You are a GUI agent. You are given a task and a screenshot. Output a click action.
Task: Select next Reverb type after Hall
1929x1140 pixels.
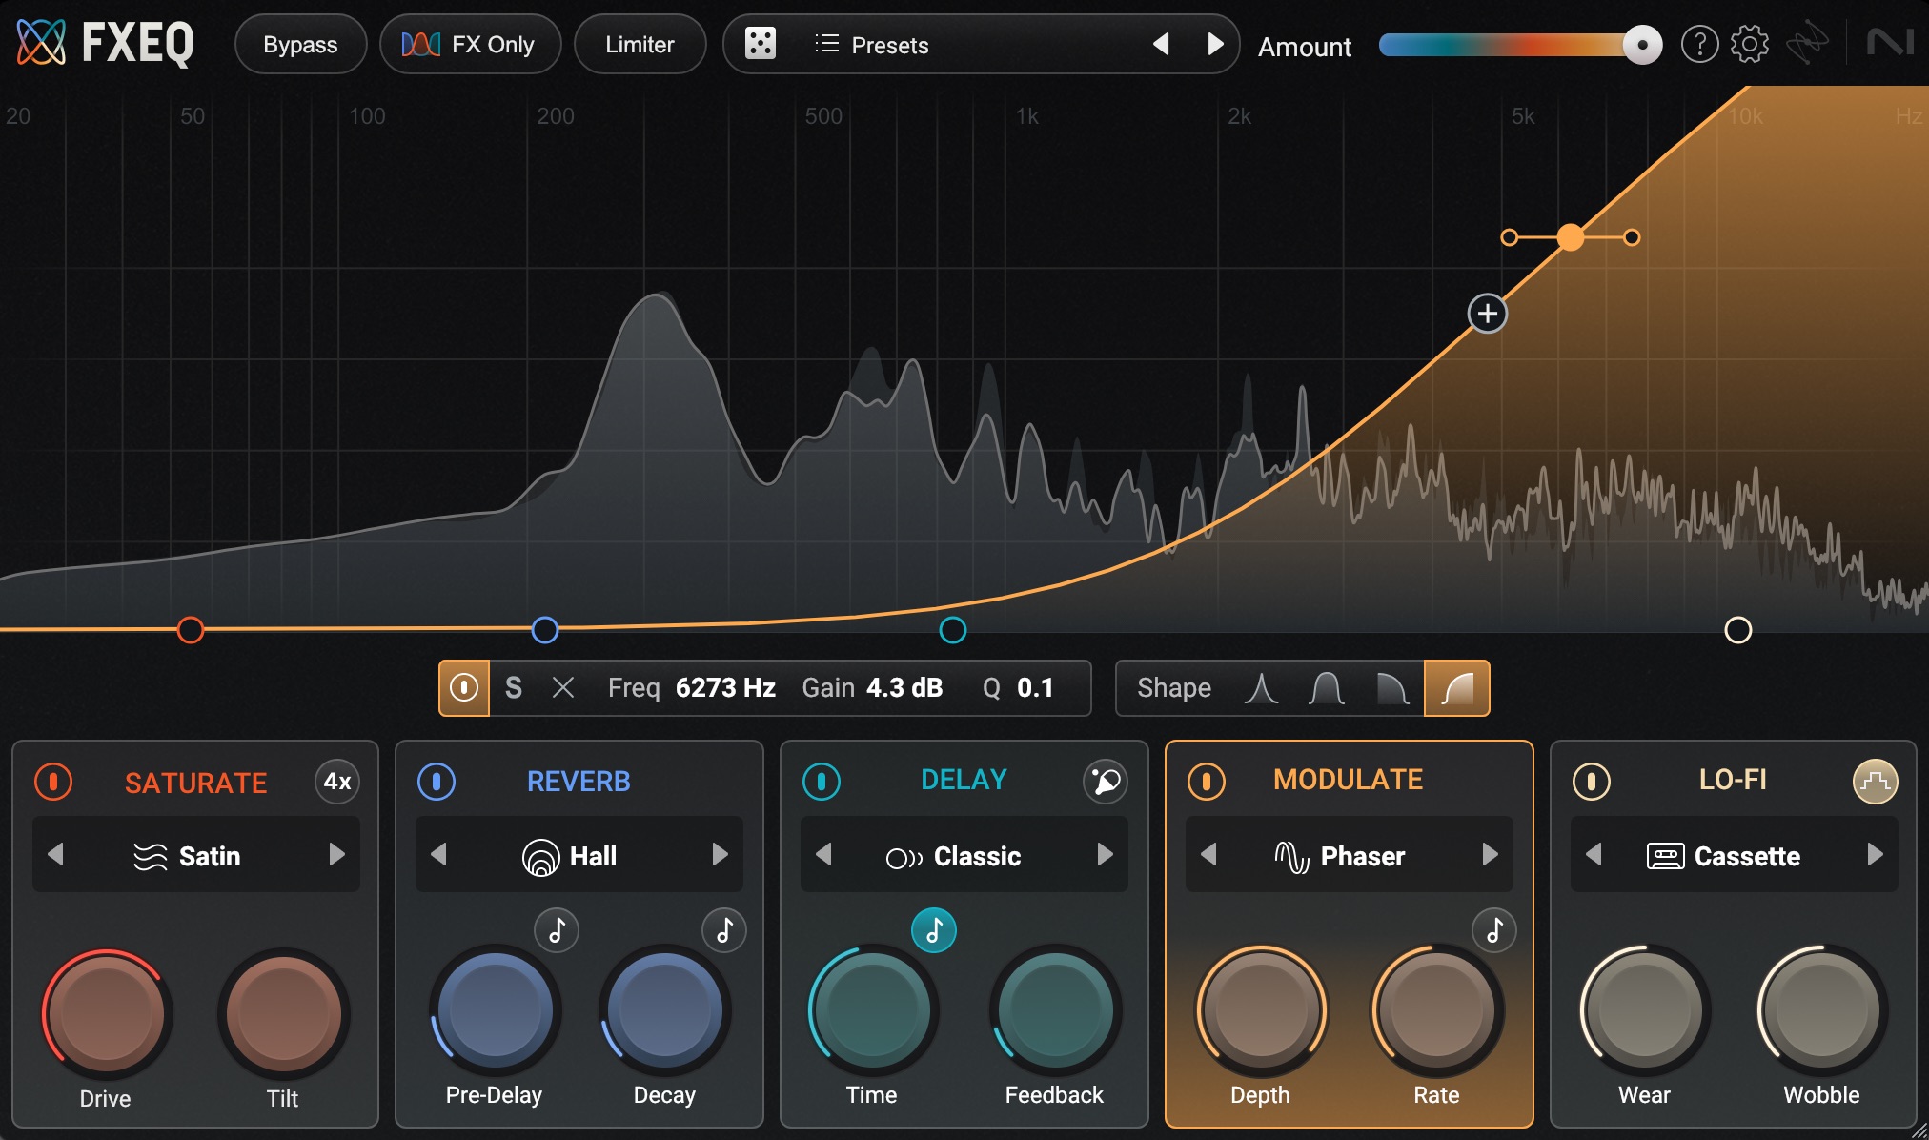pos(721,854)
